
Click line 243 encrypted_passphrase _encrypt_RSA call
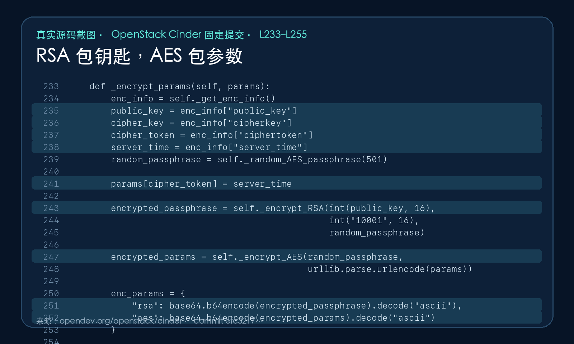(x=287, y=208)
